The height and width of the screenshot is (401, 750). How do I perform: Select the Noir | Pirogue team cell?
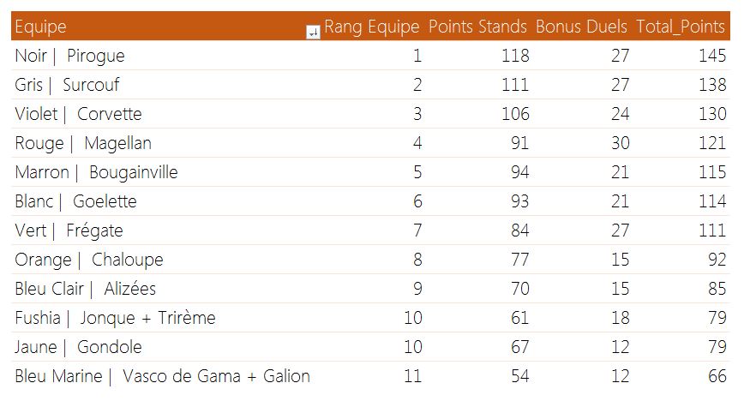[x=70, y=56]
